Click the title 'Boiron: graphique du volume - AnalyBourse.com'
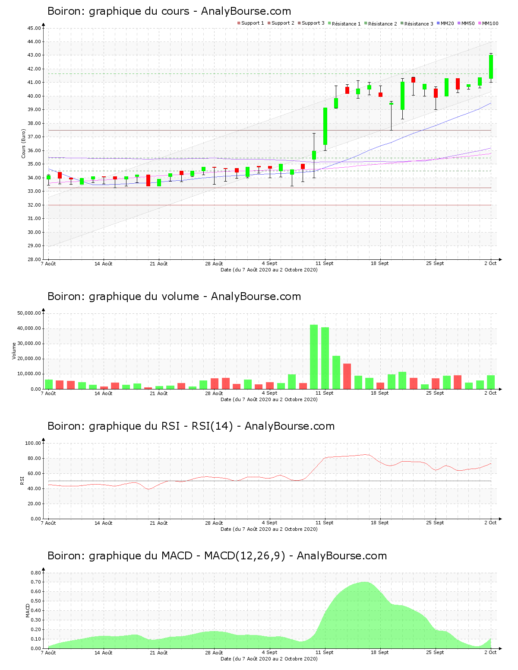 (174, 297)
